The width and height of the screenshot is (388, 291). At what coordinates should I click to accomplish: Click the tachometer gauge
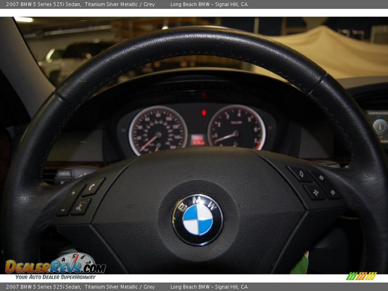coord(236,128)
